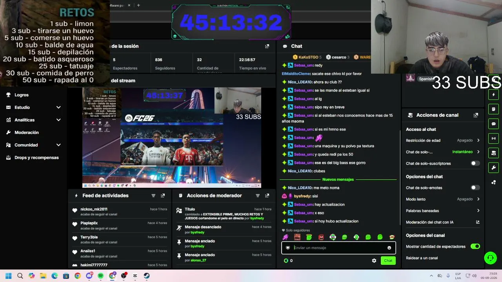Open OBS Studio from the taskbar
502x282 pixels.
(x=124, y=276)
